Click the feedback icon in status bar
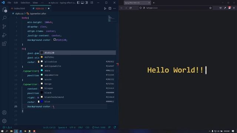Viewport: 237px width, 133px height. pyautogui.click(x=110, y=127)
